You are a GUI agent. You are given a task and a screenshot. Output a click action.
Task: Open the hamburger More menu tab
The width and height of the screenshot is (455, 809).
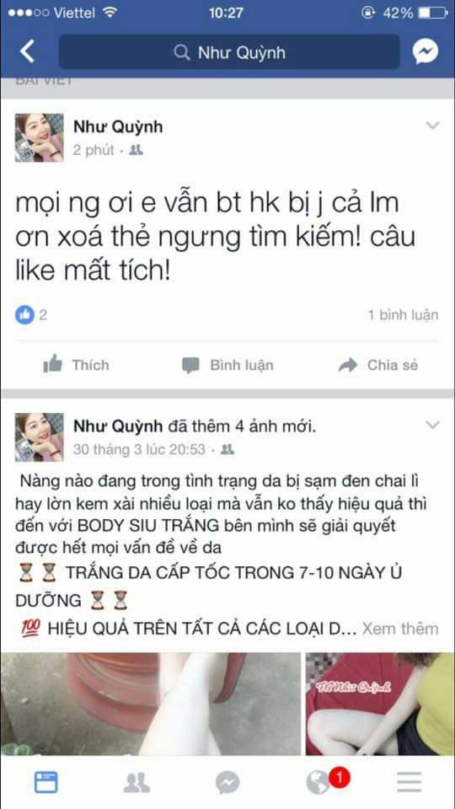point(409,783)
